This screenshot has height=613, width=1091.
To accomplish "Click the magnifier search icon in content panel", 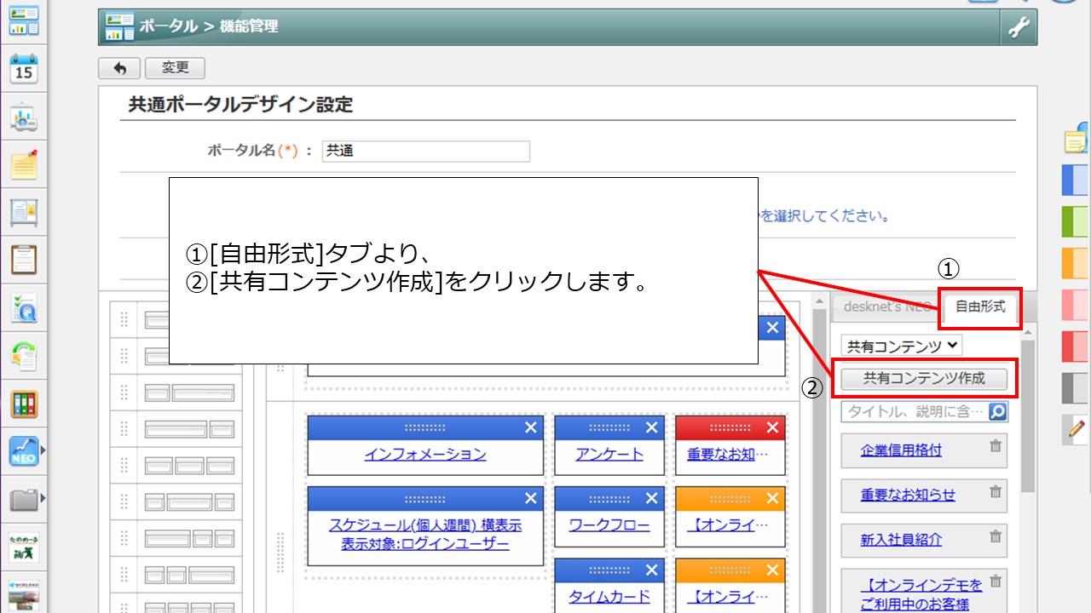I will pyautogui.click(x=997, y=412).
